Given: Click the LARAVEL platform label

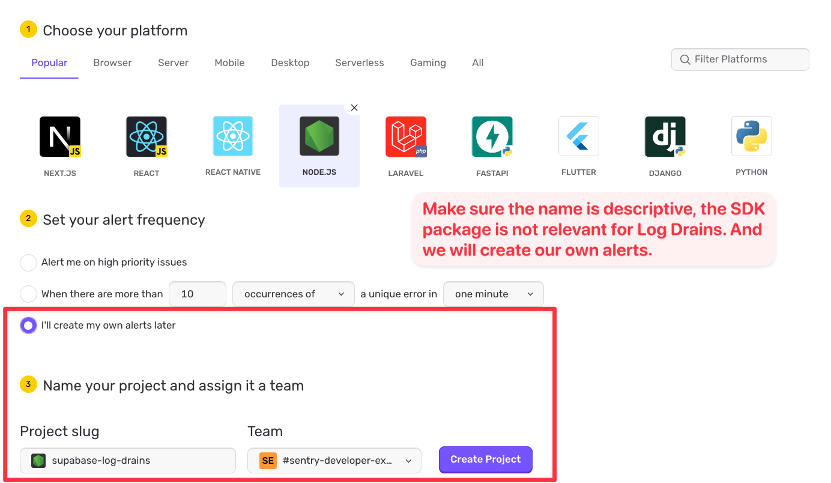Looking at the screenshot, I should pos(406,174).
